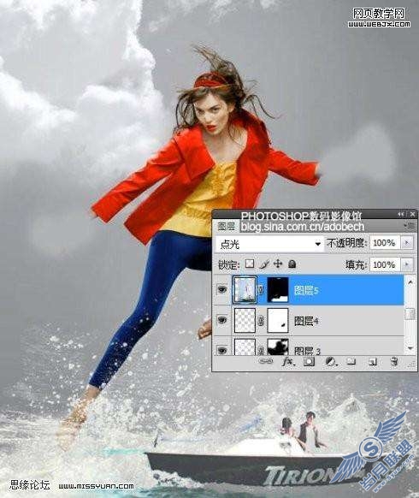Toggle lock image pixels brush icon
Image resolution: width=419 pixels, height=498 pixels.
pos(264,264)
